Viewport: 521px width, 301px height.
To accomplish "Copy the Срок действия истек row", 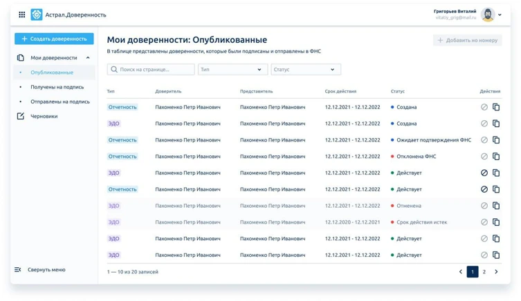I will point(496,222).
